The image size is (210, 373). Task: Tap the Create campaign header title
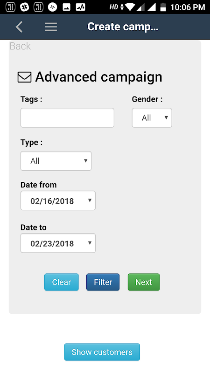pyautogui.click(x=123, y=27)
